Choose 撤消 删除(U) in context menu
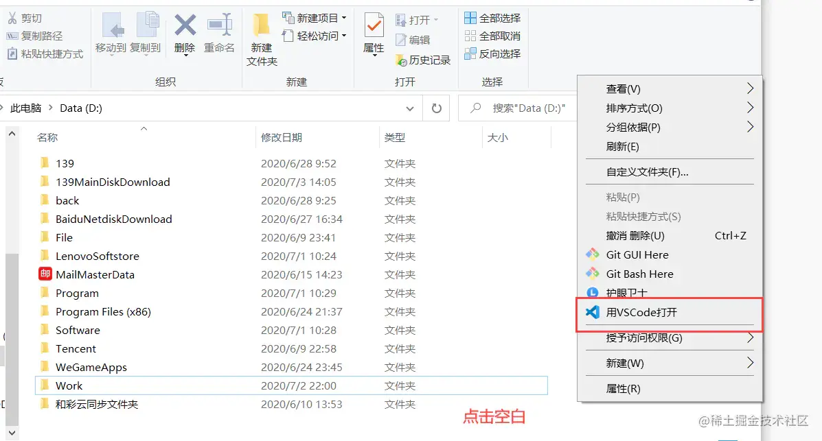 click(670, 236)
